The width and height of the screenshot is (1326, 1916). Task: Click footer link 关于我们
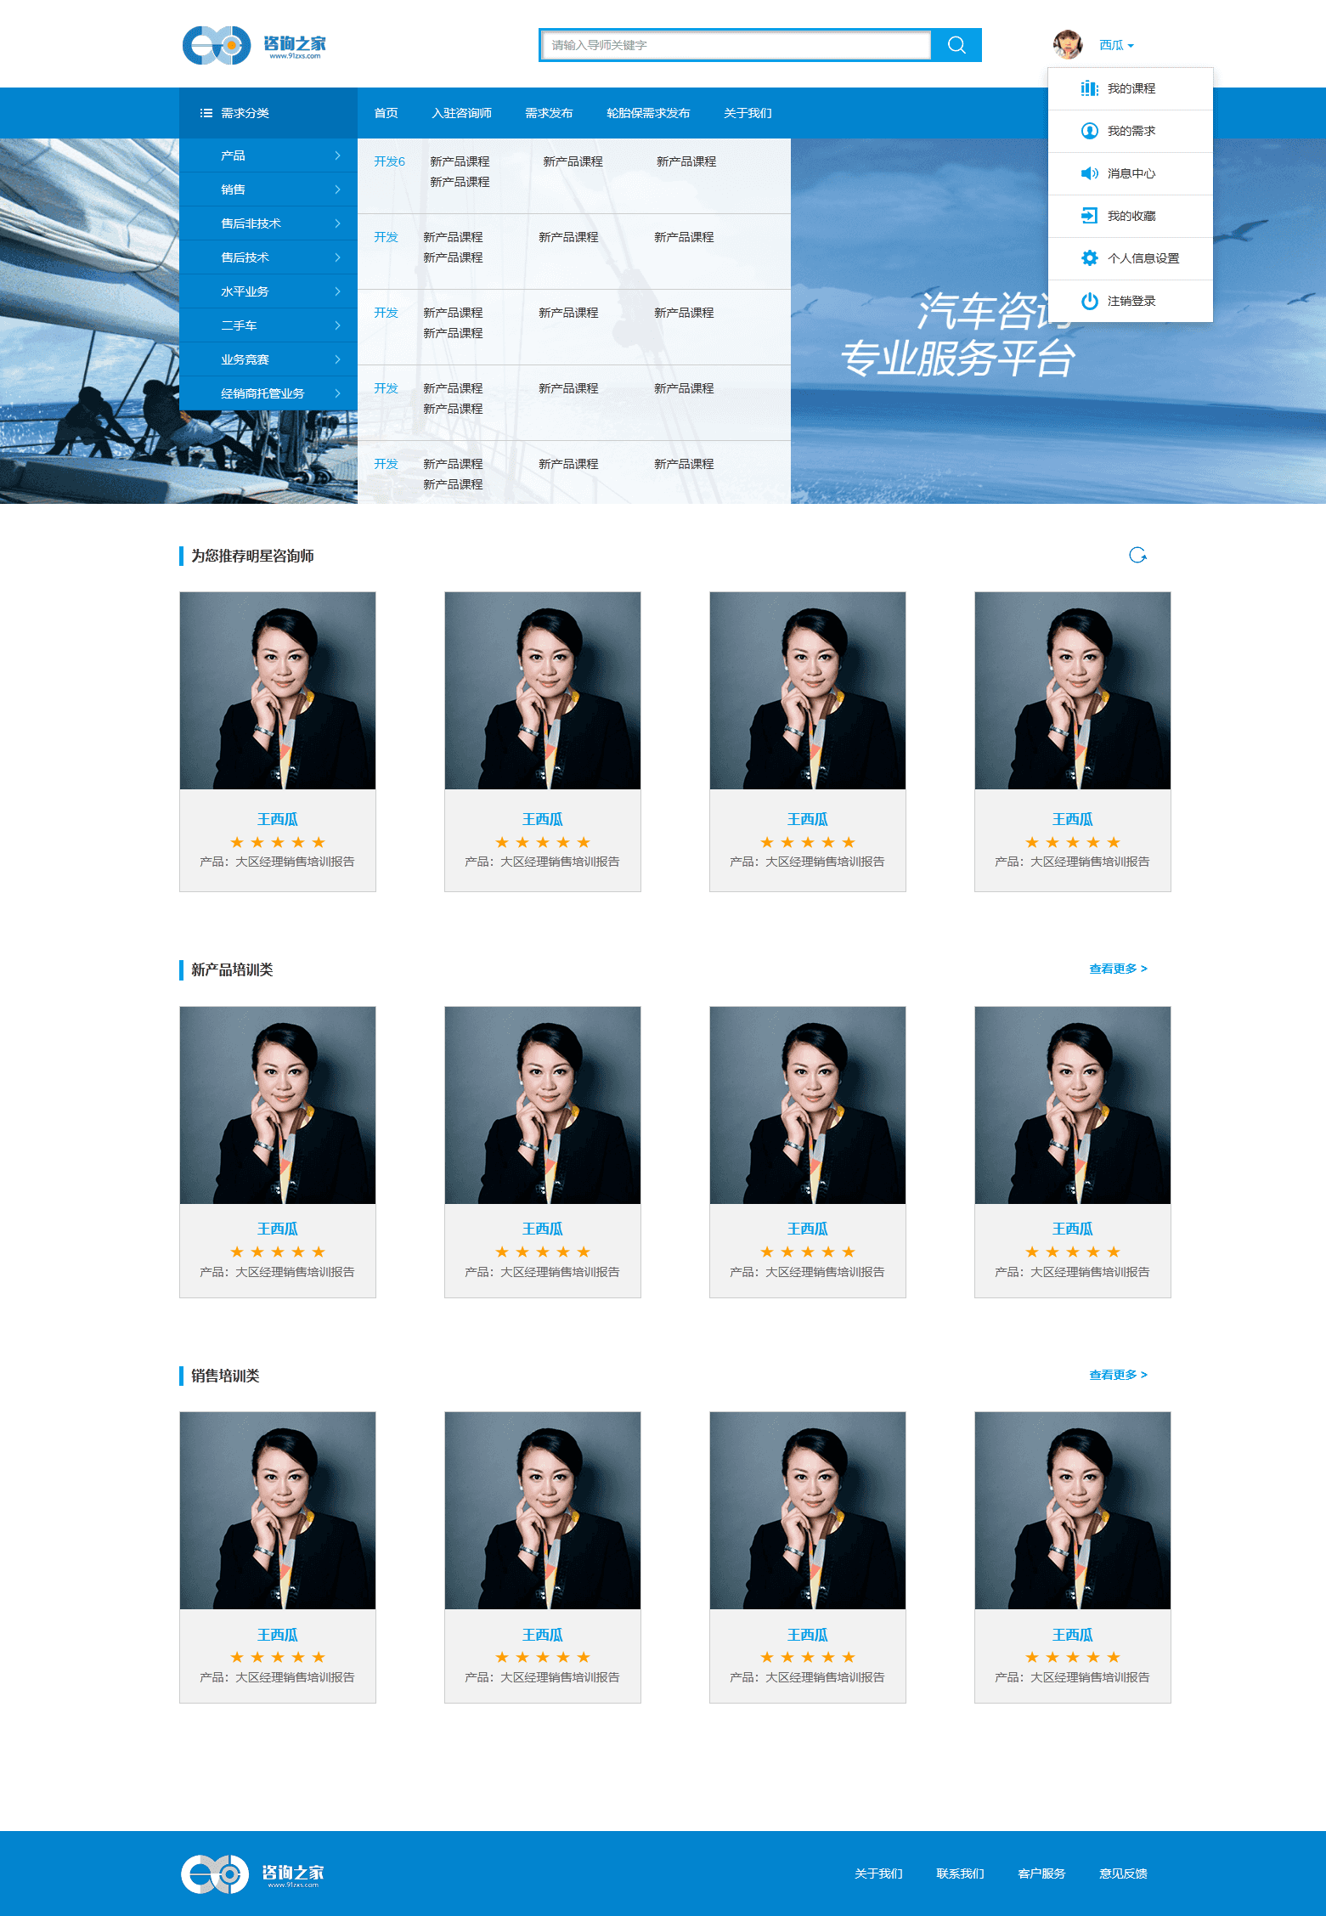coord(878,1874)
